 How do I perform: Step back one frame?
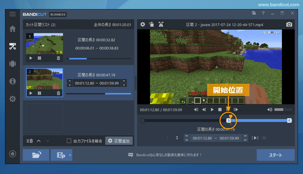pyautogui.click(x=204, y=109)
